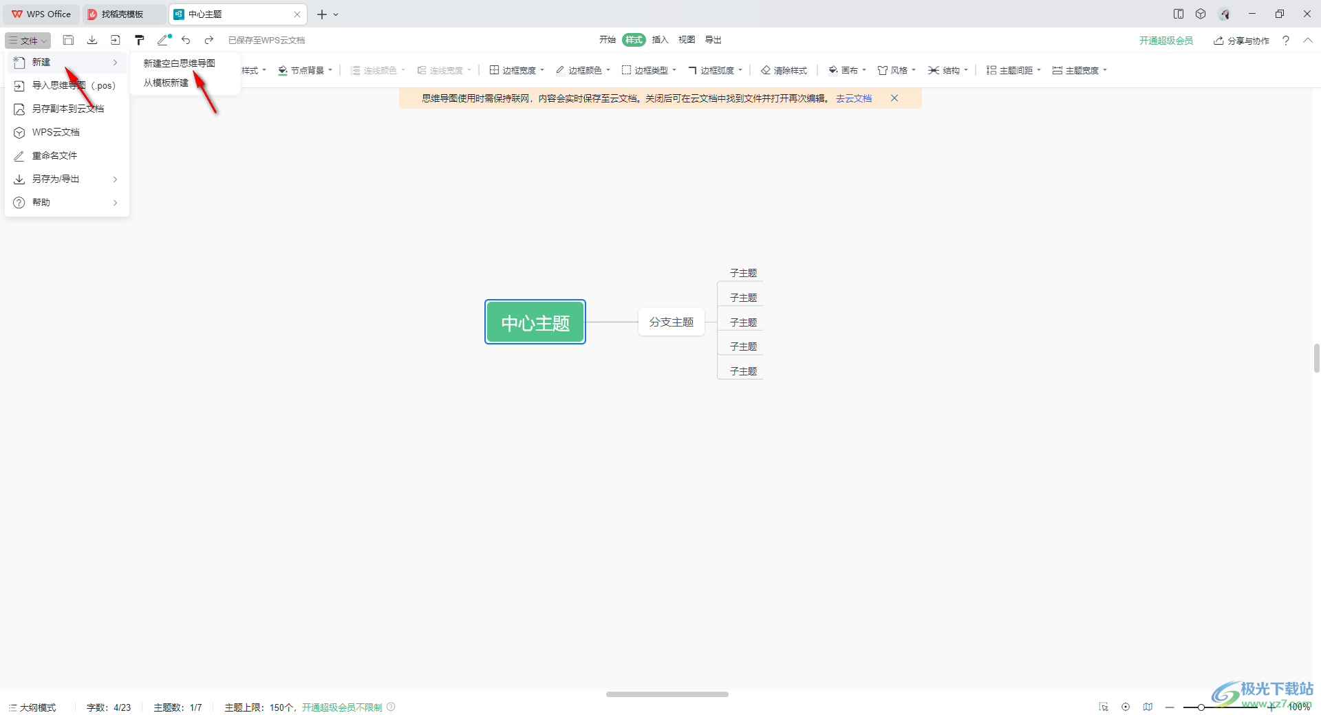
Task: Switch to WPS Office home tab
Action: tap(41, 14)
